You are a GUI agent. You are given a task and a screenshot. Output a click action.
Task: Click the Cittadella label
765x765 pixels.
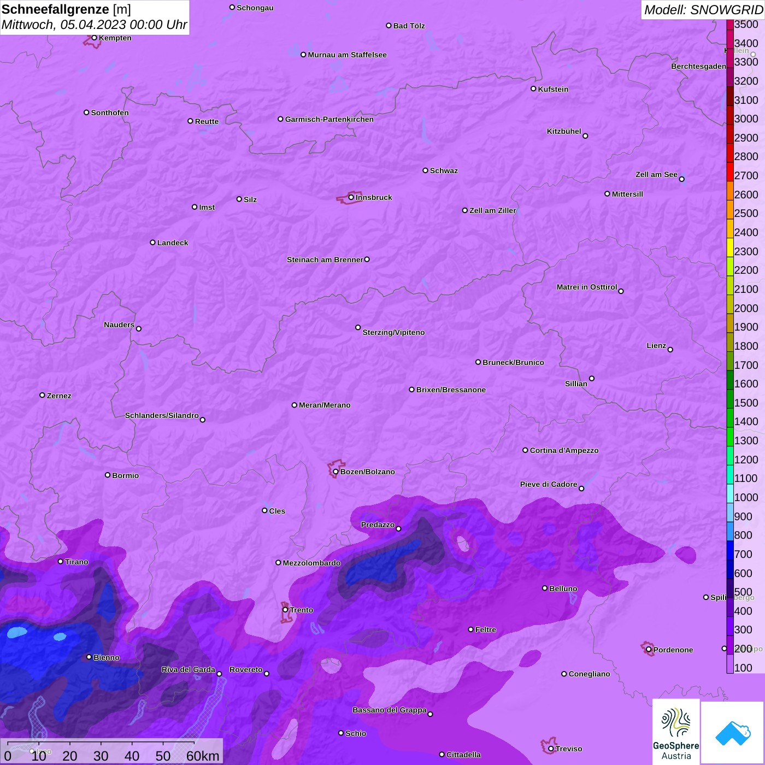[463, 755]
